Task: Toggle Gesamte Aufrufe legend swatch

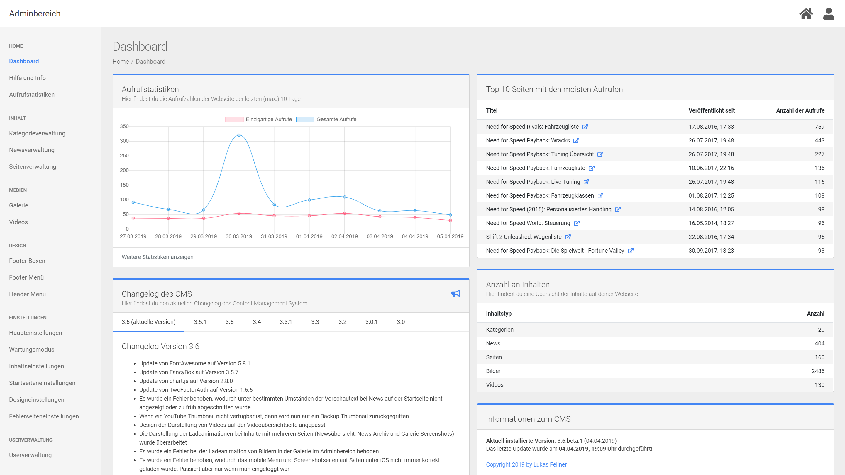Action: point(305,119)
